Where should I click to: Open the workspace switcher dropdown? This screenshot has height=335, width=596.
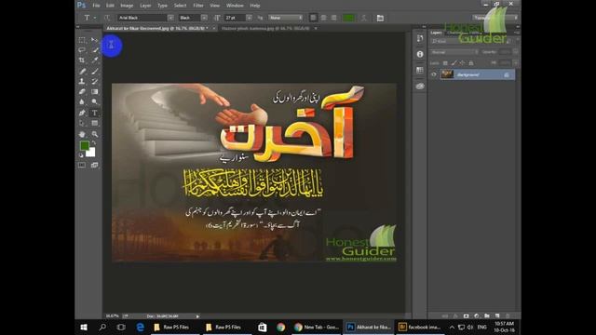click(495, 18)
